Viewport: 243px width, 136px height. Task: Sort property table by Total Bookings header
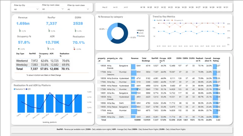coord(146,60)
